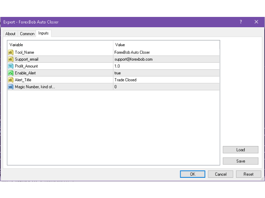
Task: Click the integer icon beside Magic Number
Action: click(x=11, y=87)
